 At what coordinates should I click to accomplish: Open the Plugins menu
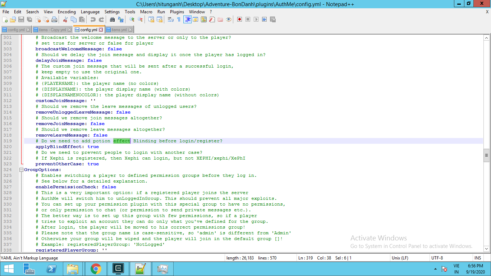[177, 12]
